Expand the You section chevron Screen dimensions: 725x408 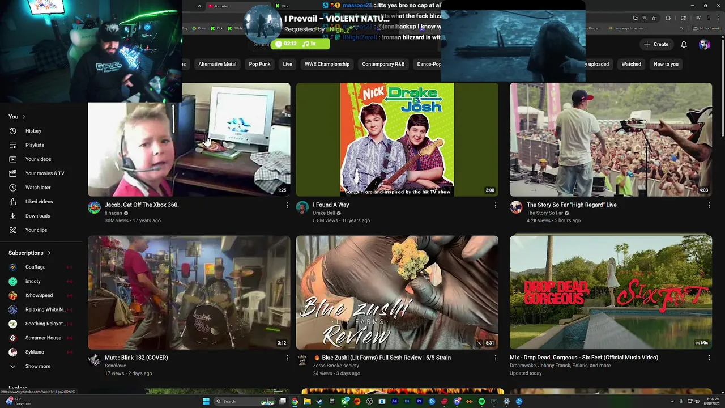point(24,117)
